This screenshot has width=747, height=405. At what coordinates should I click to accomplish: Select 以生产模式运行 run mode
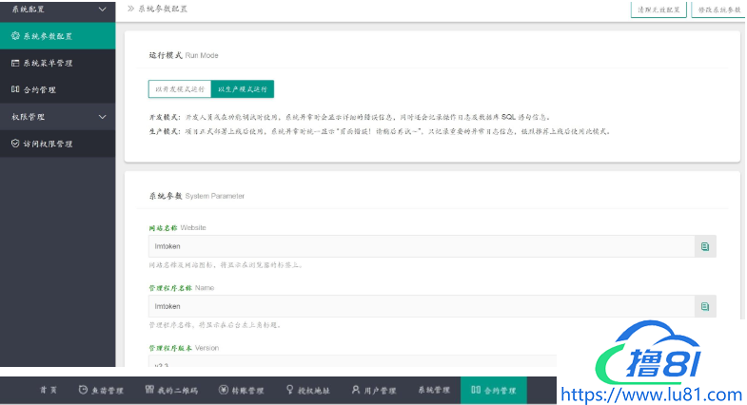243,89
